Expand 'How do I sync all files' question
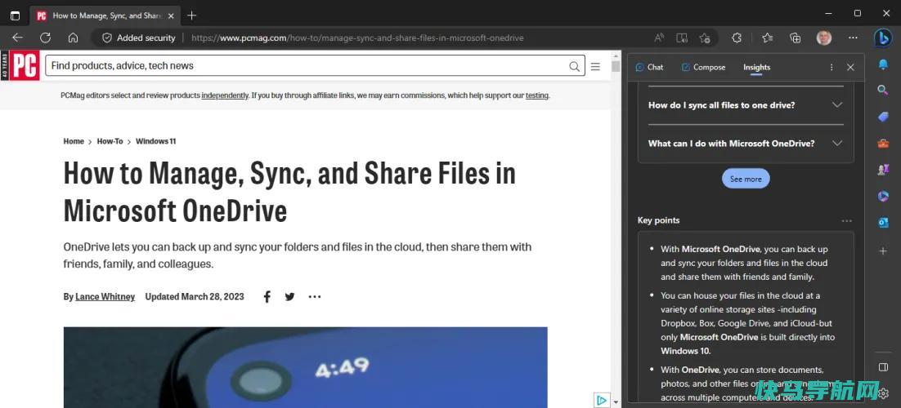This screenshot has width=901, height=408. pos(746,105)
